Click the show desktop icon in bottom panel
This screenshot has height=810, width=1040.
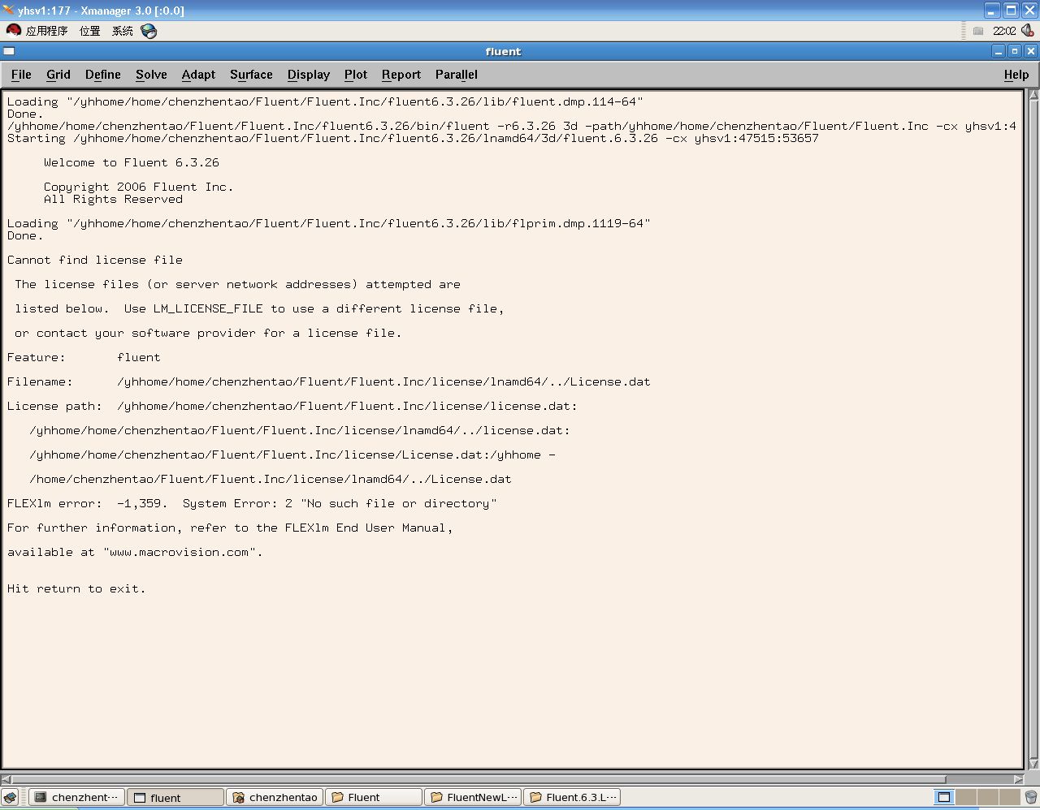click(10, 798)
